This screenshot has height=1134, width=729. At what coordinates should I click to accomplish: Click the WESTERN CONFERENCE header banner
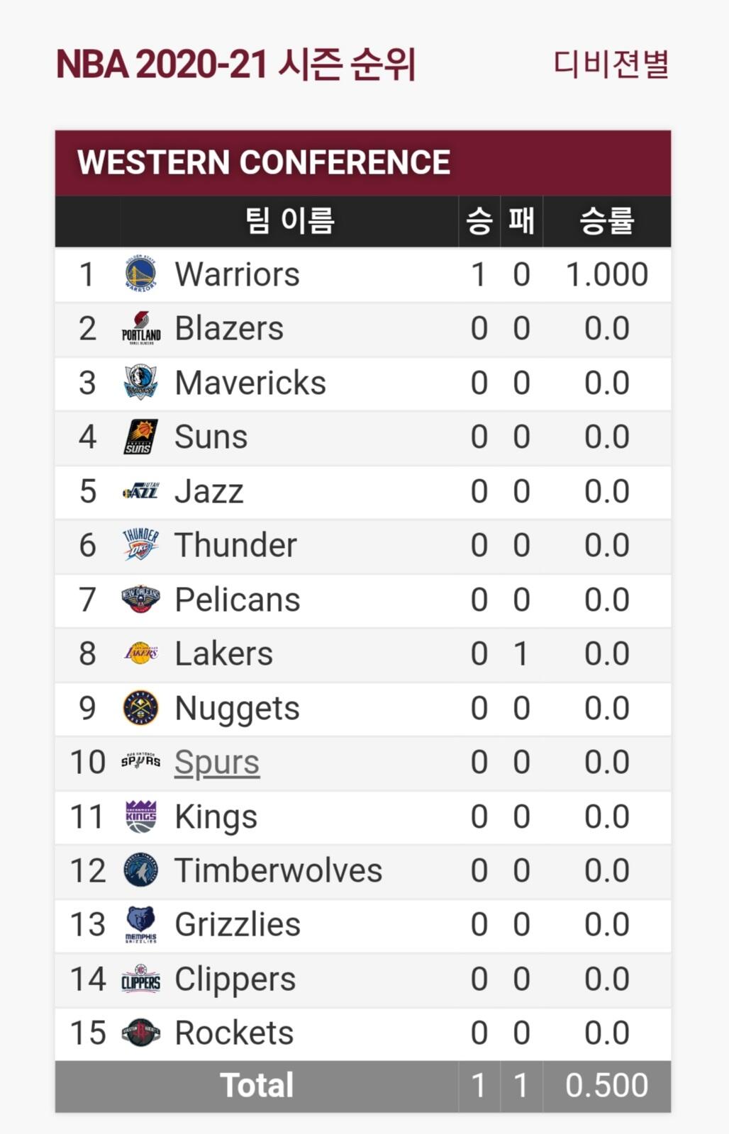363,162
